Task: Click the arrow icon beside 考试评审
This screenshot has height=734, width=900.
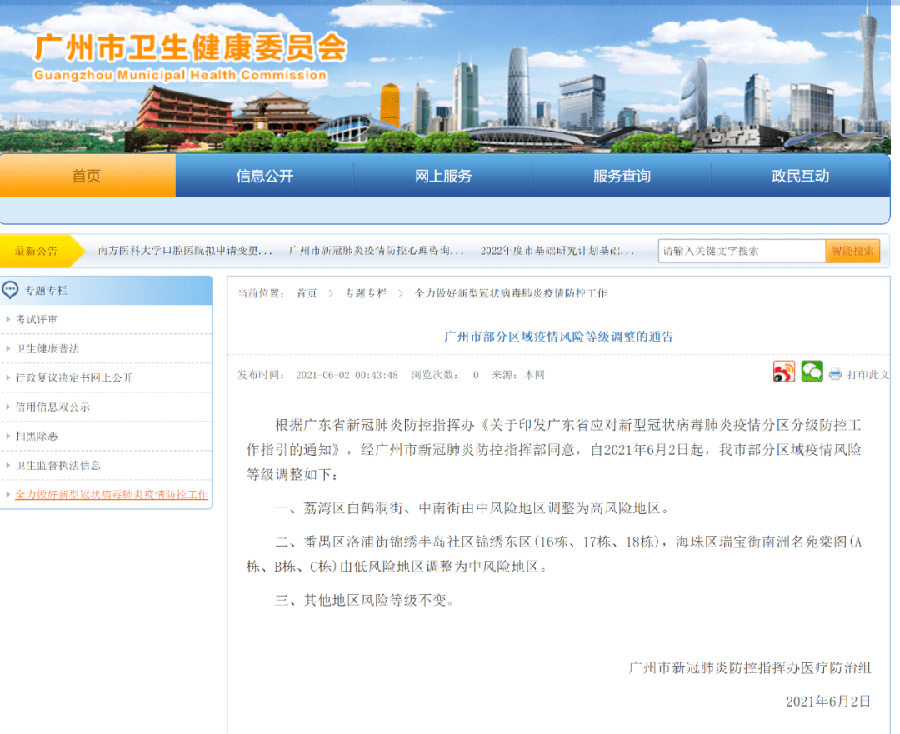Action: 9,319
